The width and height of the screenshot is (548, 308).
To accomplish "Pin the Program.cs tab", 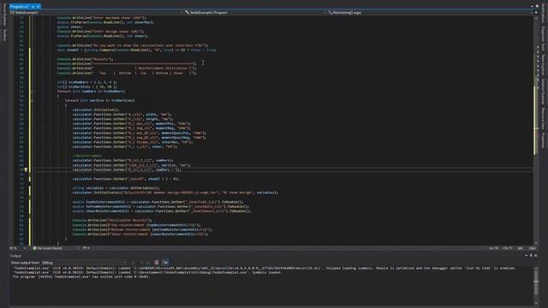I will 33,6.
